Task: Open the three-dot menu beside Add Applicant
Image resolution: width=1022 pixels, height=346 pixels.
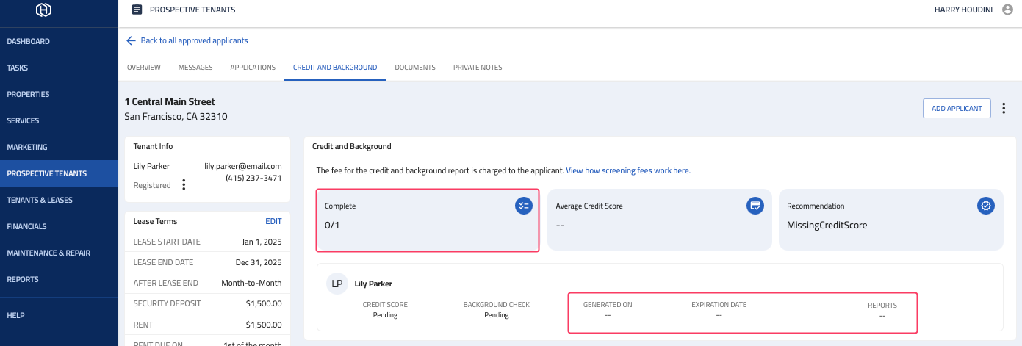Action: [1004, 108]
